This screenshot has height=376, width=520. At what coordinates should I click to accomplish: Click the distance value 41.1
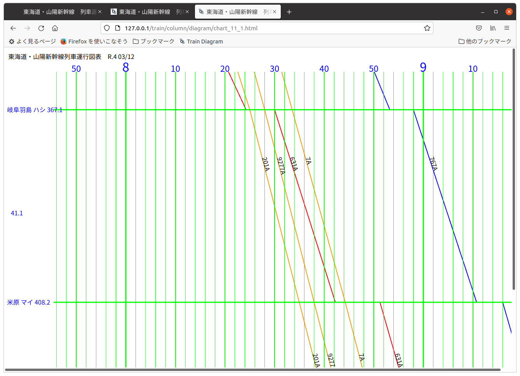17,213
